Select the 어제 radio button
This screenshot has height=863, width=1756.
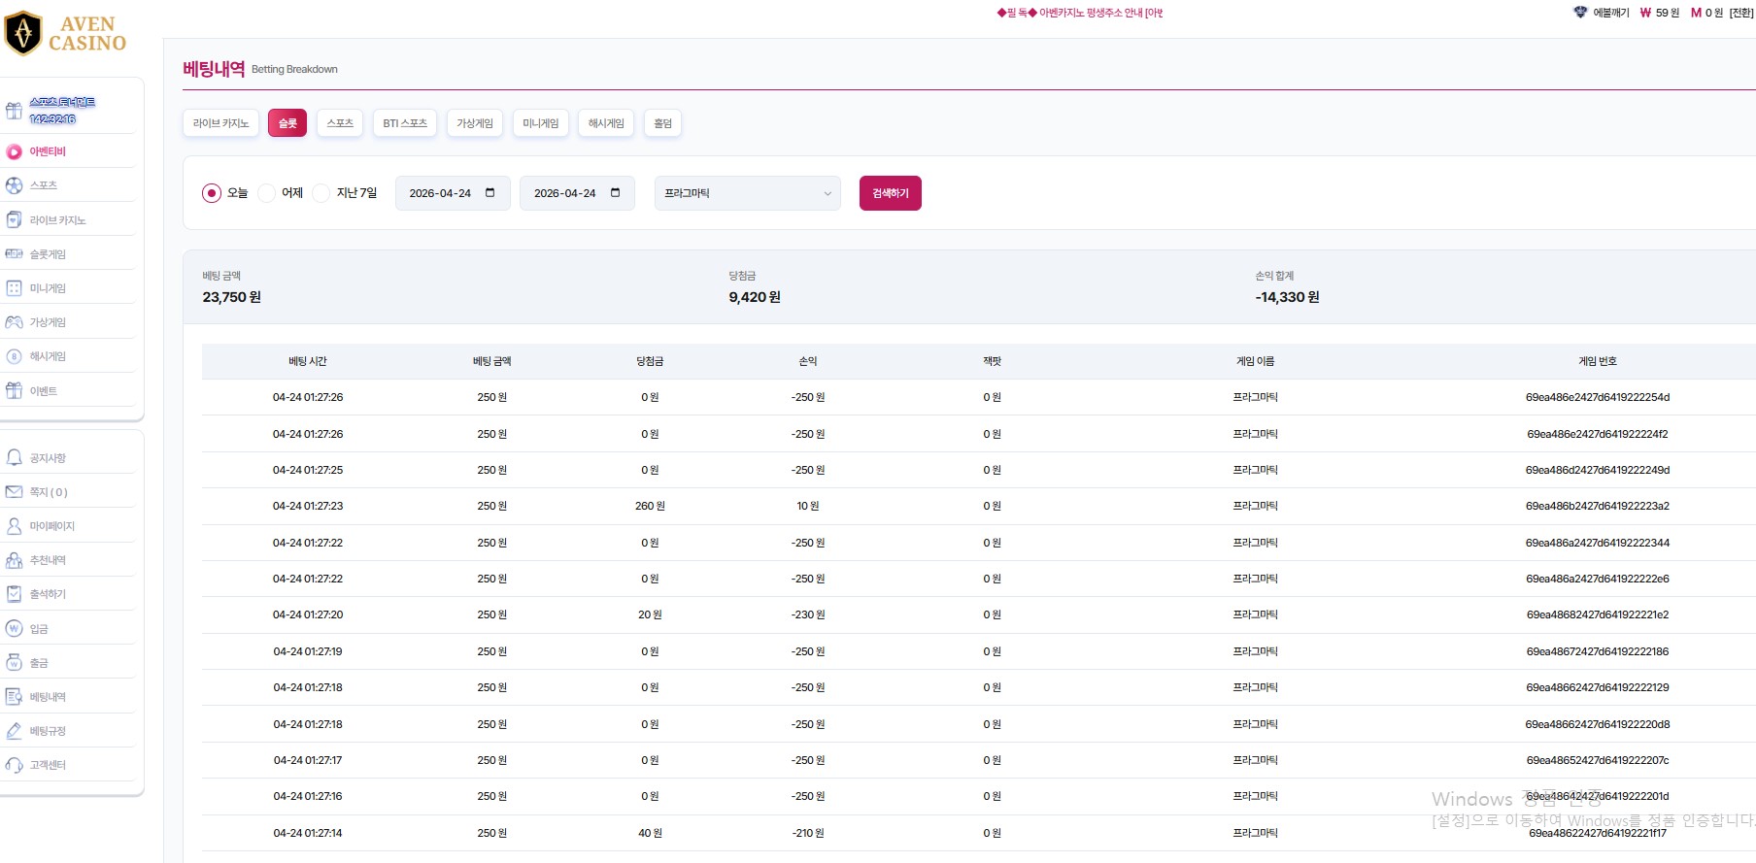tap(267, 193)
